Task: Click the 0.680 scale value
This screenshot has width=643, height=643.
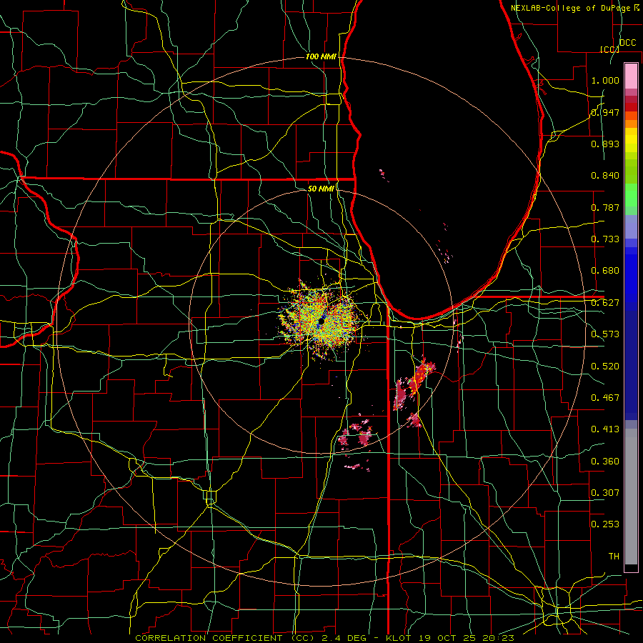Action: [605, 271]
